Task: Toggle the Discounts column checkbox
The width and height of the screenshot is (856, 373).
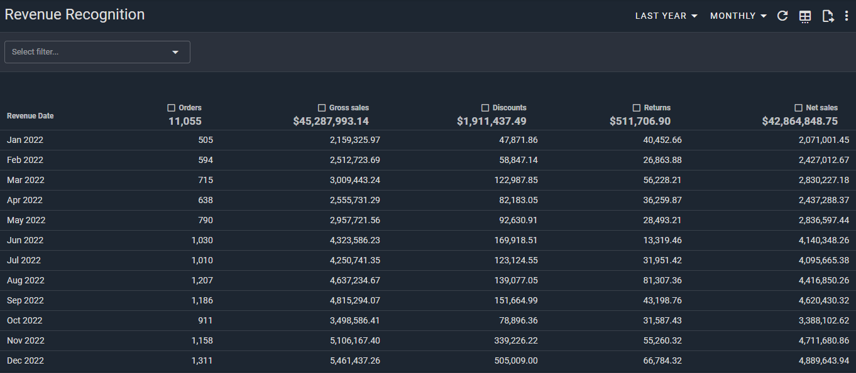Action: tap(485, 108)
